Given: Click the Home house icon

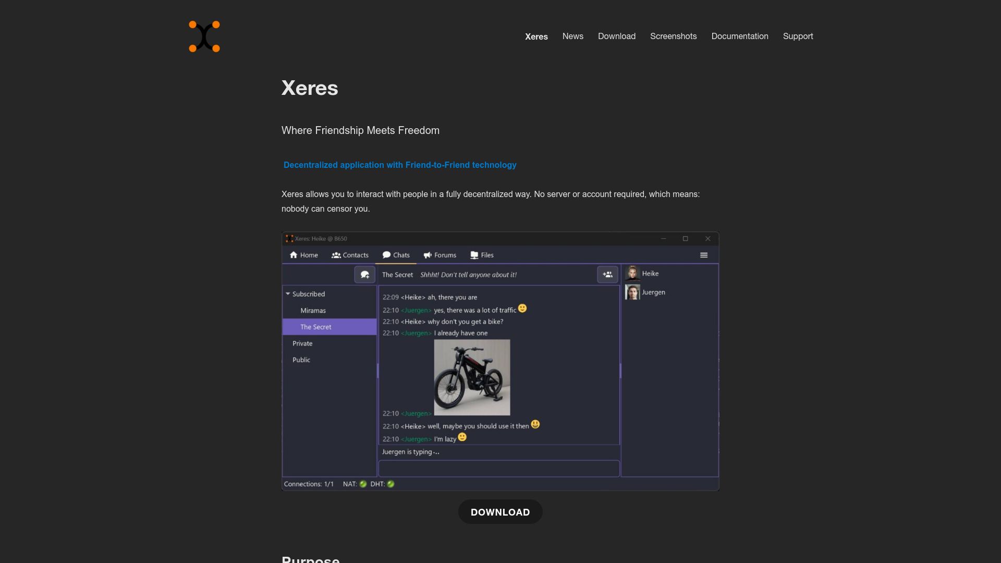Looking at the screenshot, I should click(294, 255).
